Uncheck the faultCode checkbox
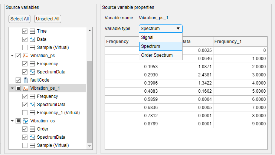 18,80
